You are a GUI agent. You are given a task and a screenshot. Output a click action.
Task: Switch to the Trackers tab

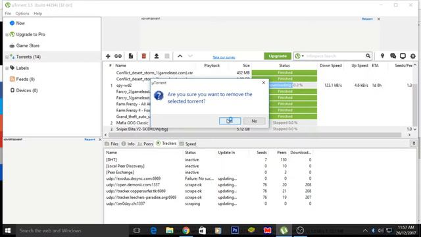pos(166,144)
